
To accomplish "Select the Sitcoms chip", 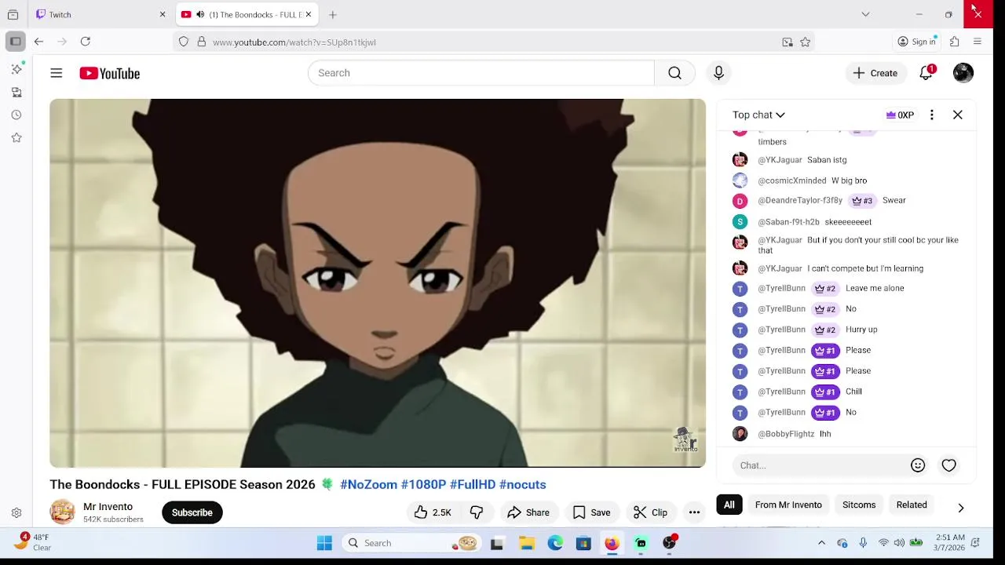I will 859,505.
